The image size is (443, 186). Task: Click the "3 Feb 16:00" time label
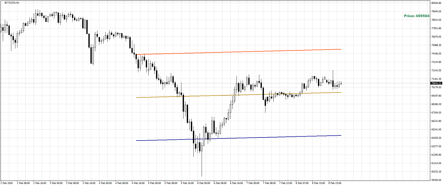click(x=89, y=183)
